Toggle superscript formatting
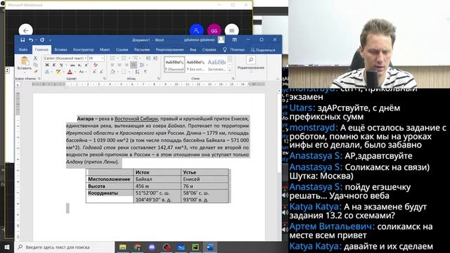This screenshot has height=253, width=450. [86, 65]
